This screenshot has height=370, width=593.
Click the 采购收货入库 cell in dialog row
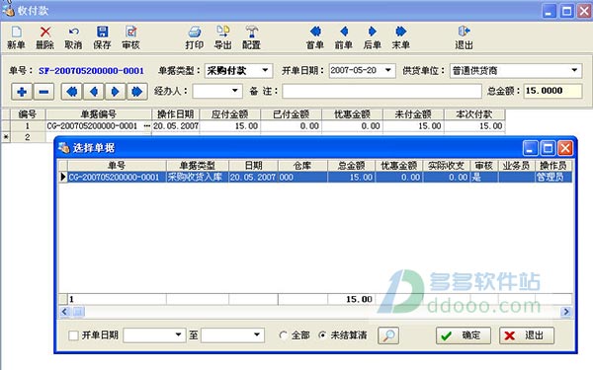pyautogui.click(x=198, y=177)
